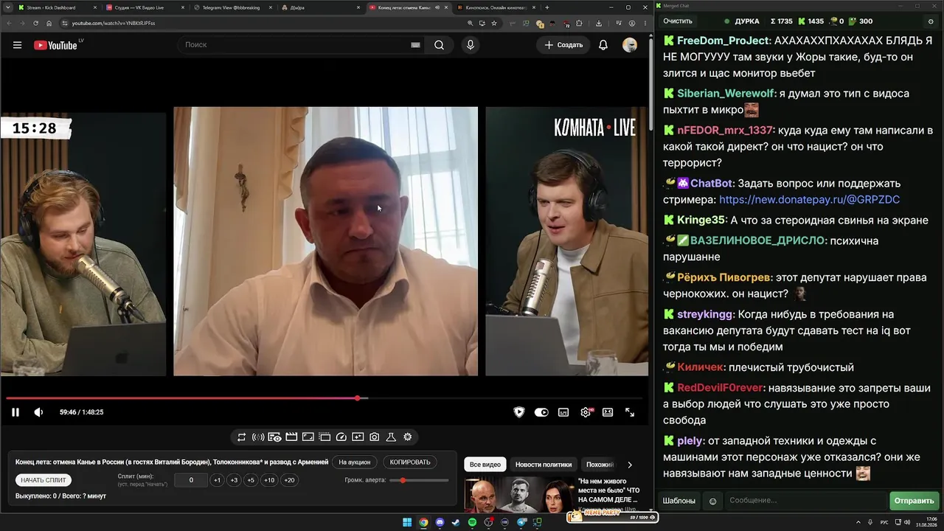Click the speedometer playback speed icon
The height and width of the screenshot is (531, 944).
(x=341, y=437)
